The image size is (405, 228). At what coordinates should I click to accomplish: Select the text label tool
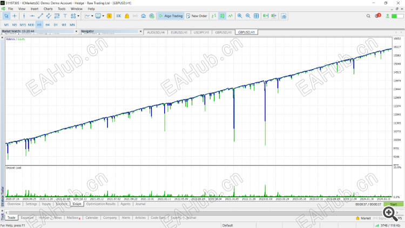65,16
